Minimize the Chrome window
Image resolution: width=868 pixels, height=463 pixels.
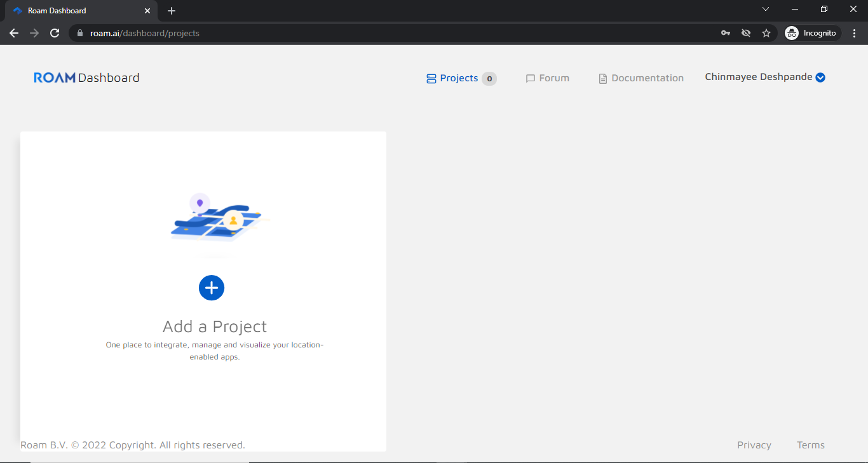(795, 9)
